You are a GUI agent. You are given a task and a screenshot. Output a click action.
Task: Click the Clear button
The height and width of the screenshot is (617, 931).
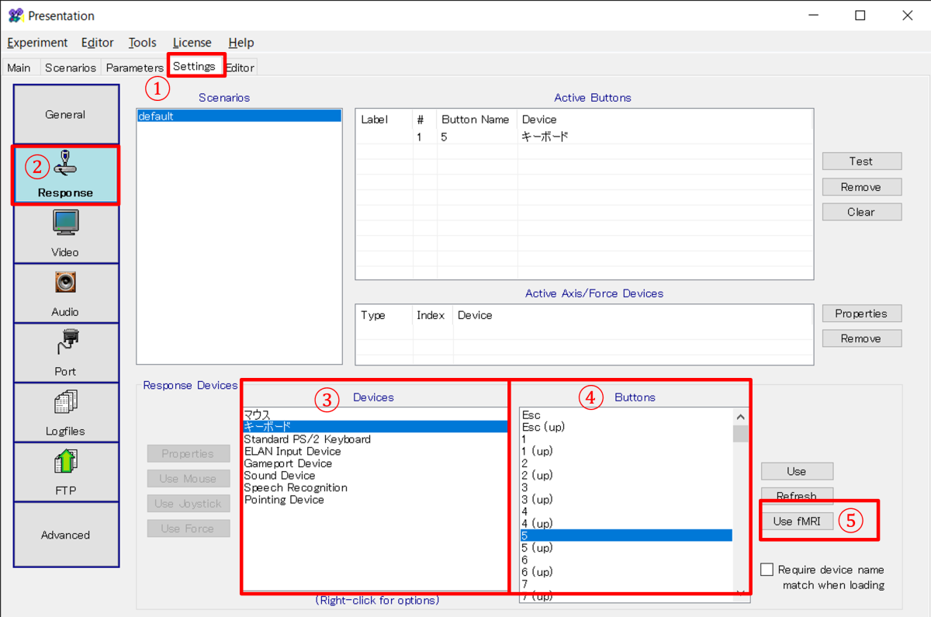[861, 212]
